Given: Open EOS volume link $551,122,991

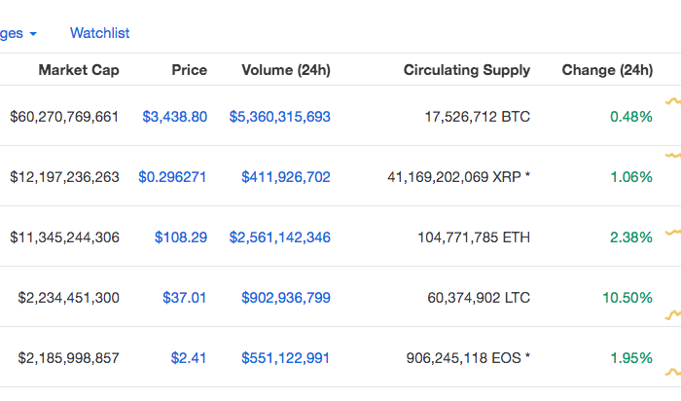Looking at the screenshot, I should point(285,358).
